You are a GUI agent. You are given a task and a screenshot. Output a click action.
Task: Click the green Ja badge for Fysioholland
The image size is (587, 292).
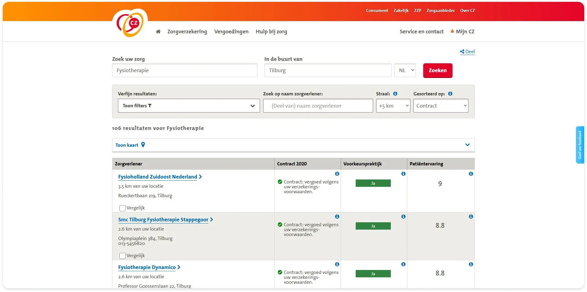coord(373,183)
